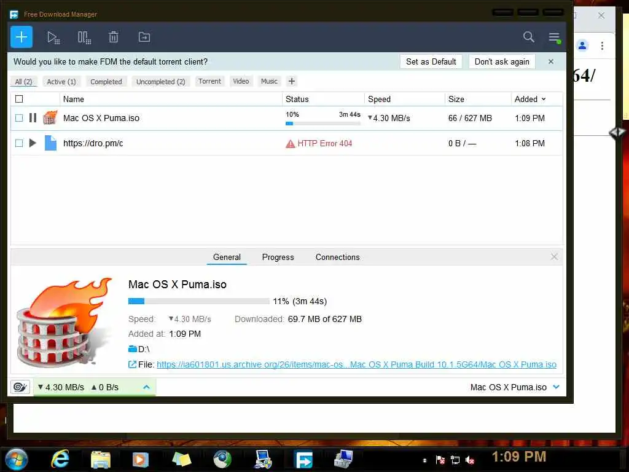Open the browser's three-dot menu behind
This screenshot has height=472, width=629.
(602, 45)
